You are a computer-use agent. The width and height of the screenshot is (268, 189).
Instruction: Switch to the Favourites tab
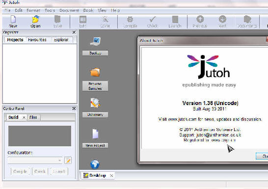click(37, 40)
